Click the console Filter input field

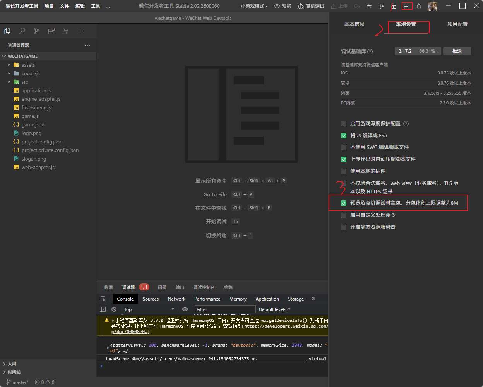click(x=225, y=309)
